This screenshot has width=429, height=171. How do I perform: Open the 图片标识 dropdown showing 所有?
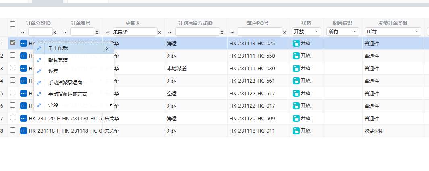pos(342,32)
